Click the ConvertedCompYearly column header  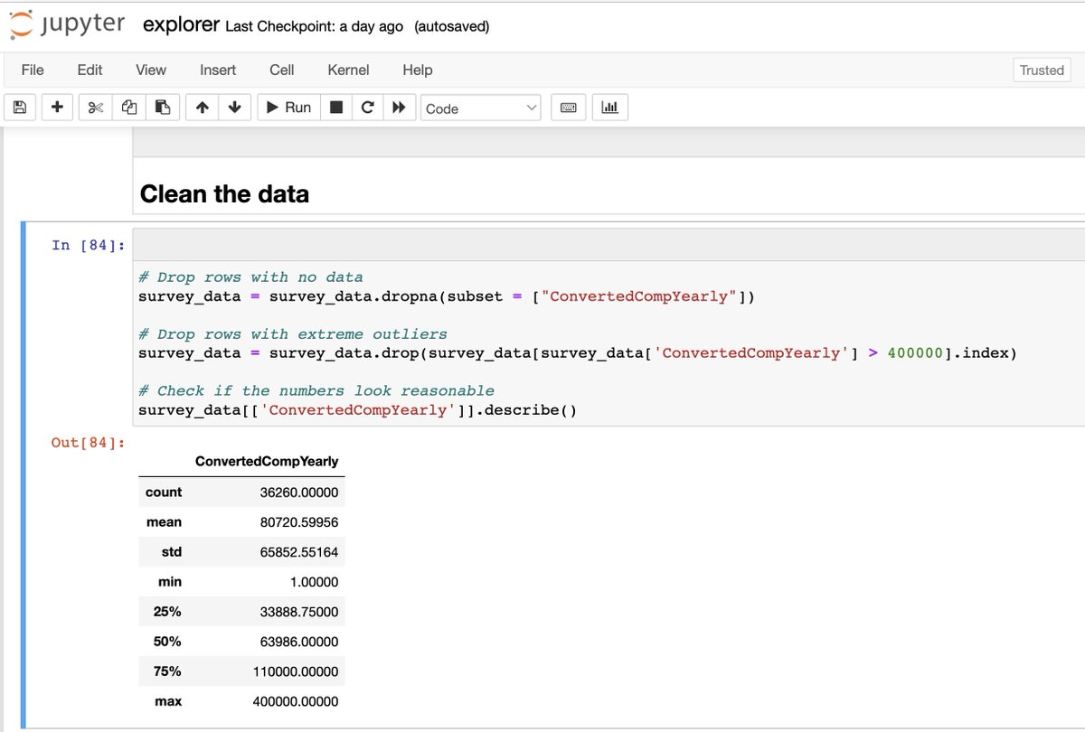click(x=267, y=461)
